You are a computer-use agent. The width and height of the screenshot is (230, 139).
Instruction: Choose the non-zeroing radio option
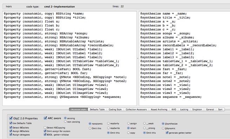[65, 121]
